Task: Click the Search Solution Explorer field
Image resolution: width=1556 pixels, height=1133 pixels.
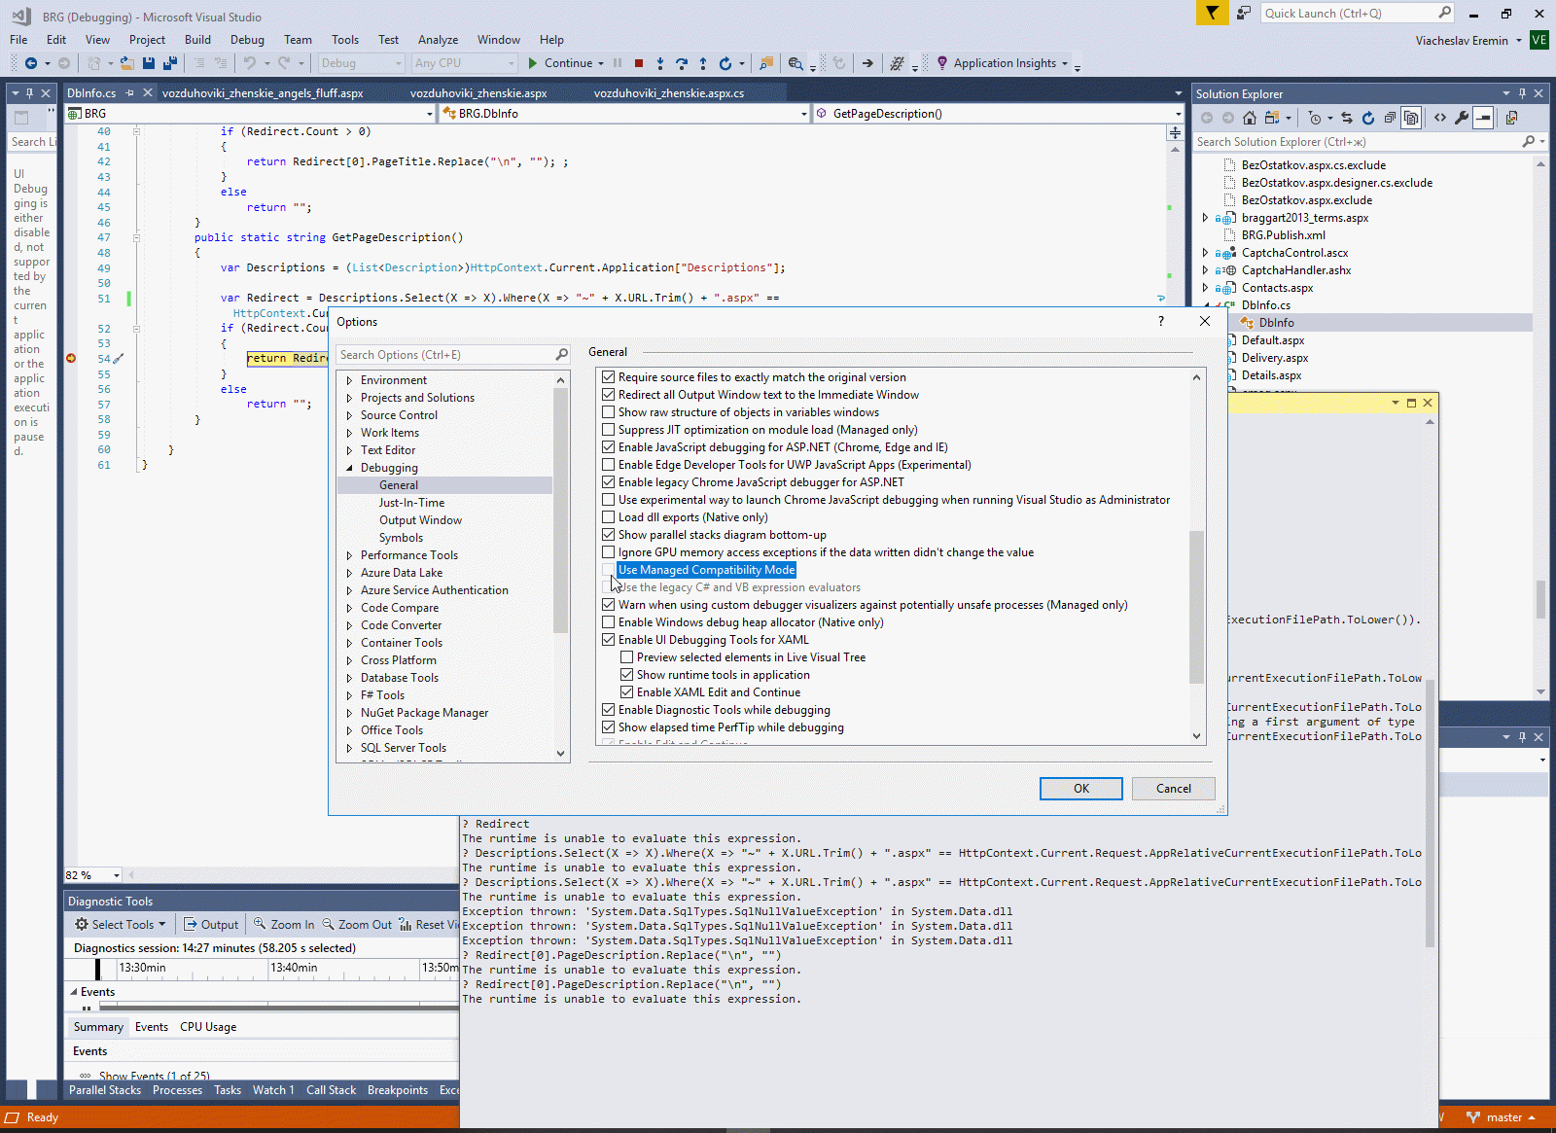Action: [x=1369, y=142]
